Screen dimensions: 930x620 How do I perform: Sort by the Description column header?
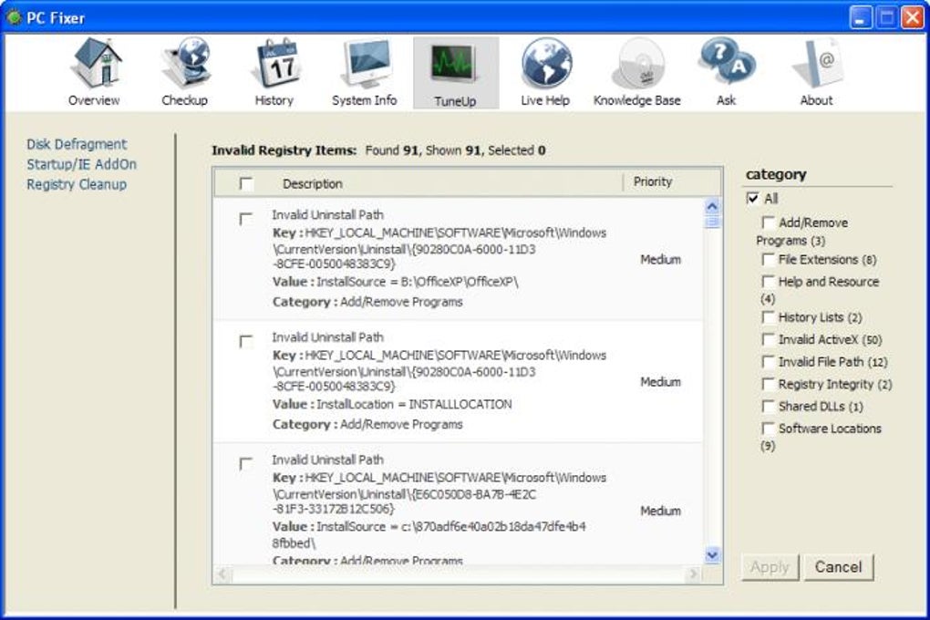tap(313, 184)
